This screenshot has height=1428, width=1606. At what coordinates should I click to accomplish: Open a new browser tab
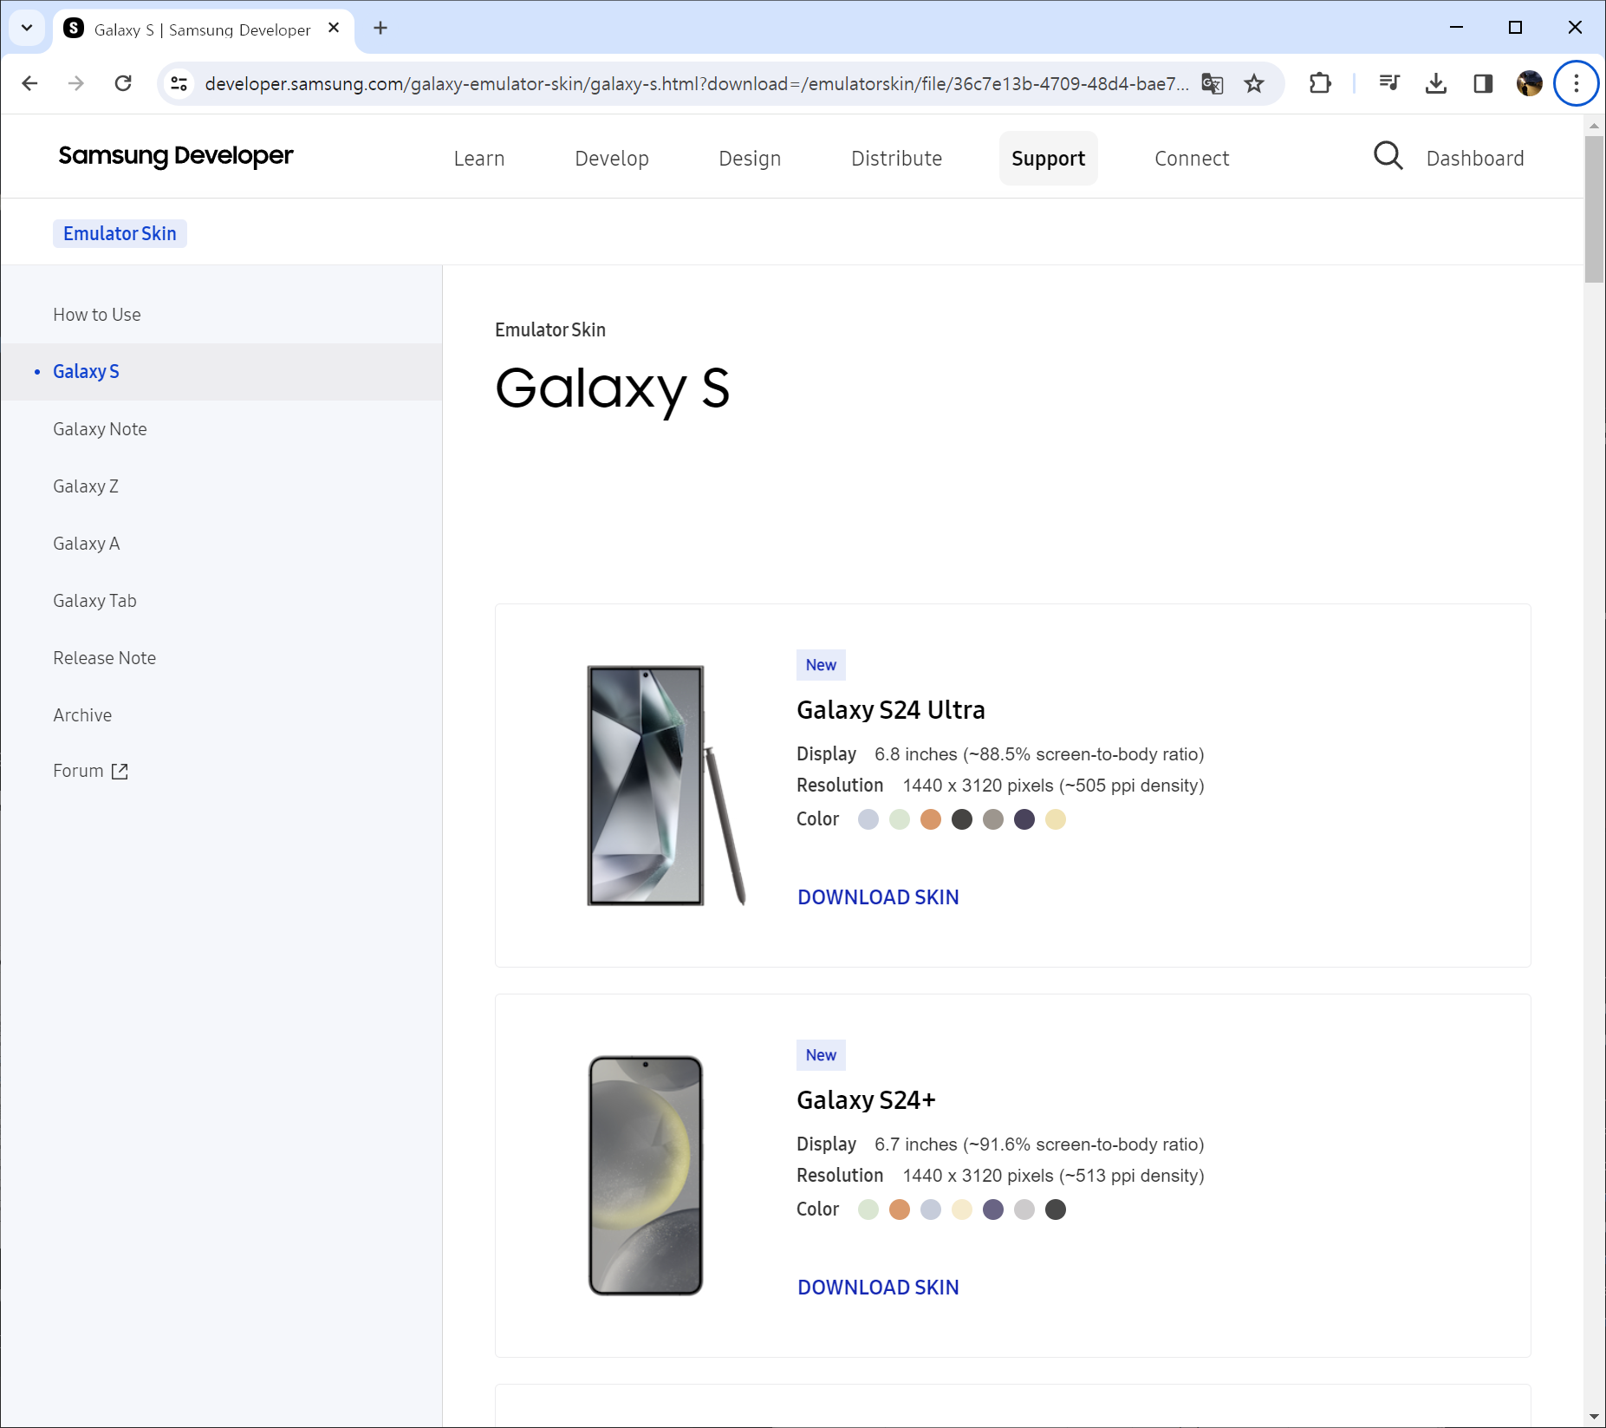coord(380,29)
